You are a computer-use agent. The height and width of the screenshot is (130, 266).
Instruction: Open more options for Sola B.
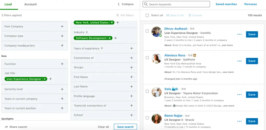239,95
